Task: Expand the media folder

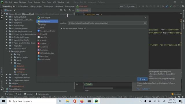Action: click(12, 60)
